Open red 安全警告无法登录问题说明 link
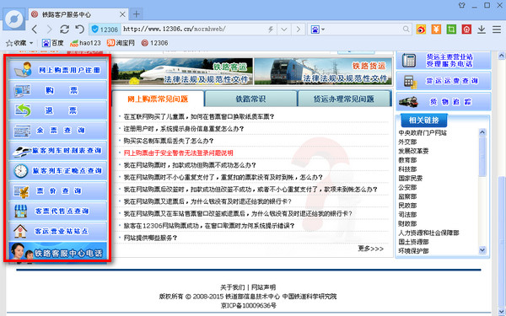This screenshot has width=506, height=316. [x=178, y=153]
